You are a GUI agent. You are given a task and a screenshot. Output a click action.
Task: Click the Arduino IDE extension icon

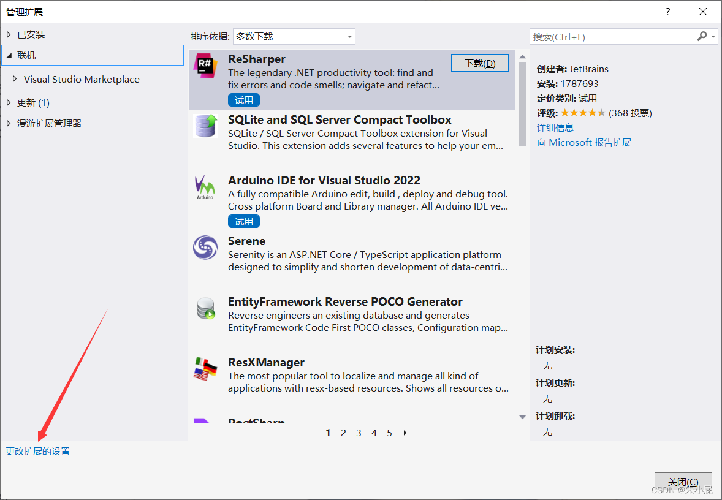pos(205,187)
